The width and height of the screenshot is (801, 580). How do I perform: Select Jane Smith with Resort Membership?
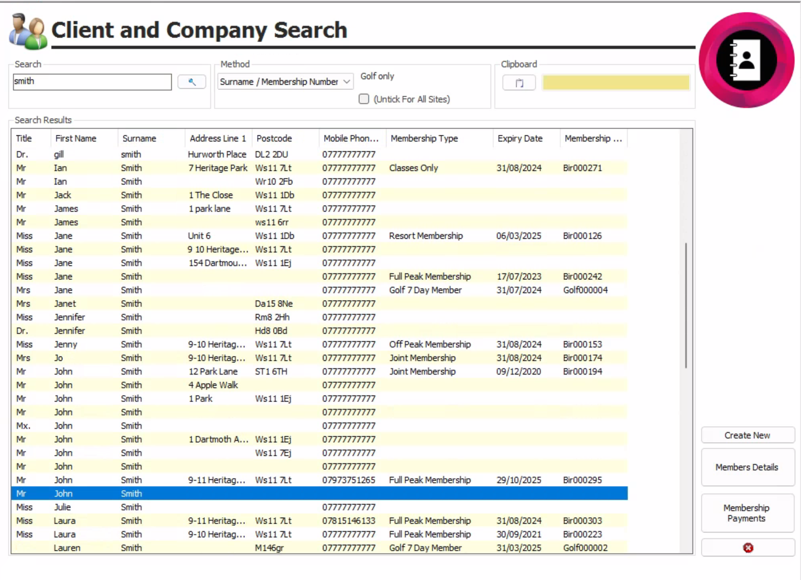tap(319, 236)
